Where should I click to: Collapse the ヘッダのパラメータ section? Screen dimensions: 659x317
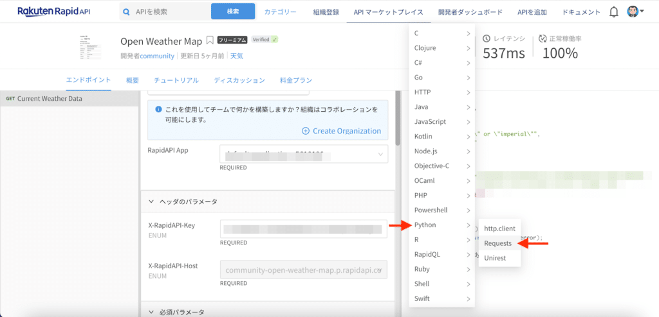[x=152, y=201]
